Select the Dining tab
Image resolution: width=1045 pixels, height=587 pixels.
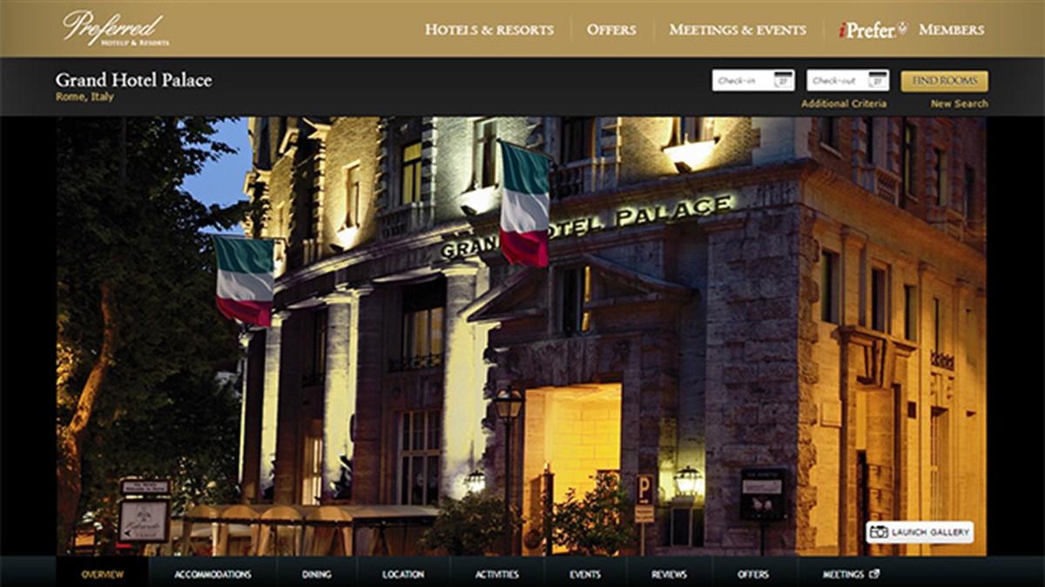point(317,575)
